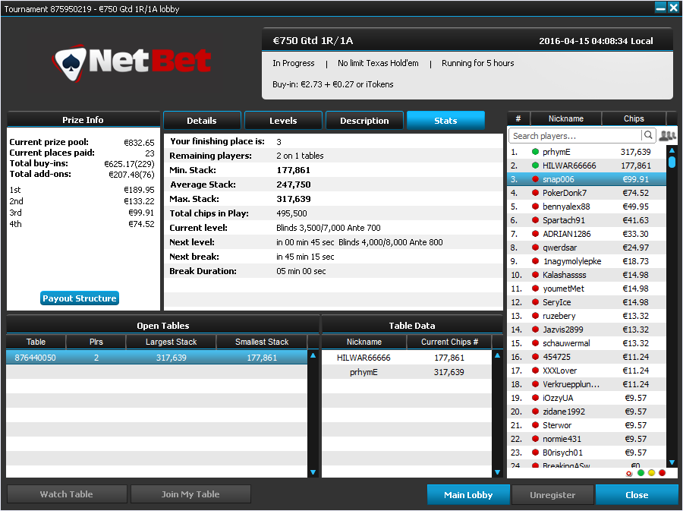Select normie431 player row

point(587,439)
